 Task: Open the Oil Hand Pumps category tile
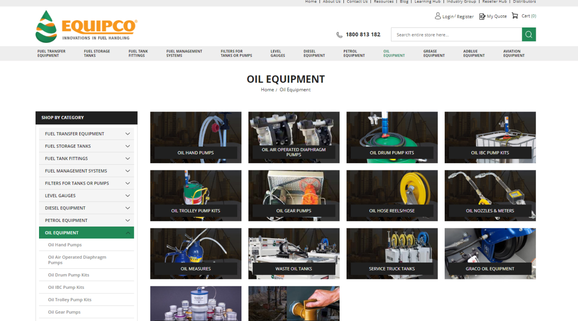(x=196, y=138)
